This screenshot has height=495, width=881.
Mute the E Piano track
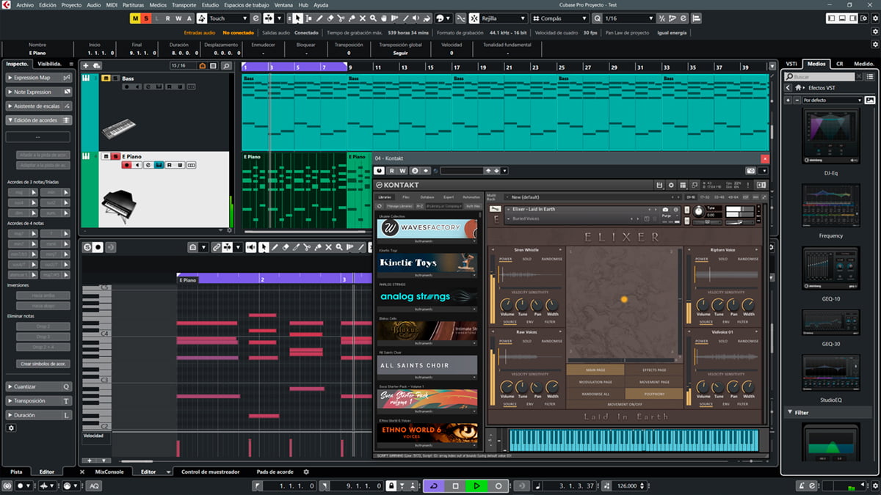click(x=106, y=156)
